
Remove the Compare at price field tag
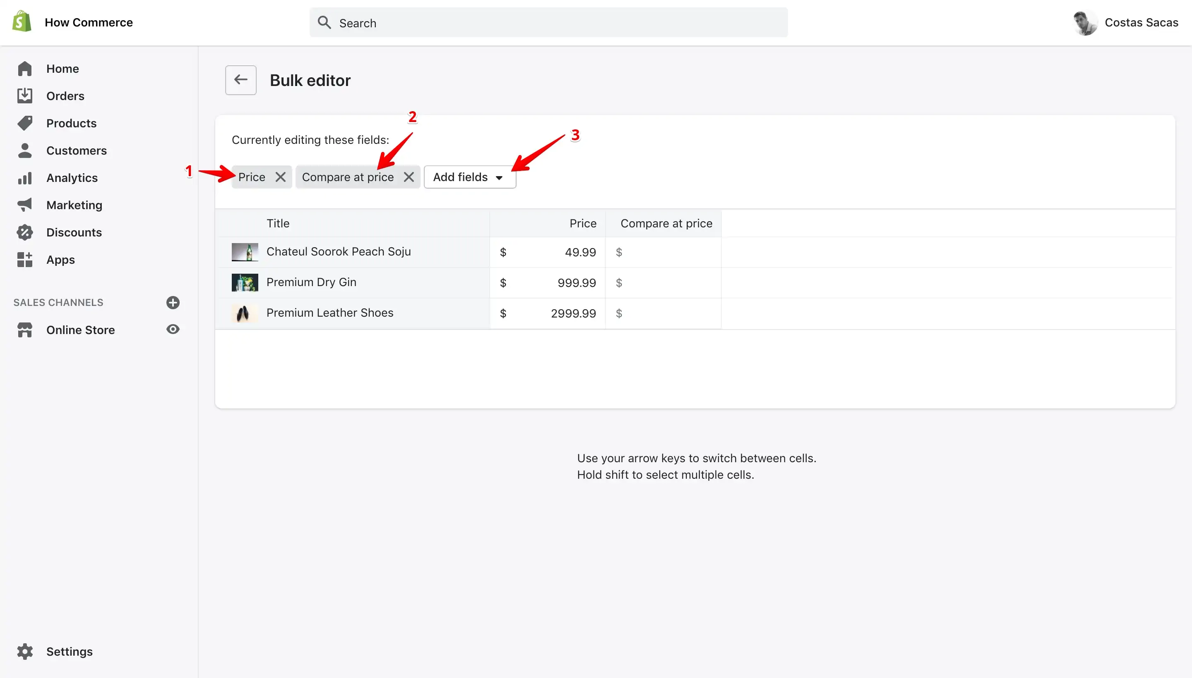[409, 177]
